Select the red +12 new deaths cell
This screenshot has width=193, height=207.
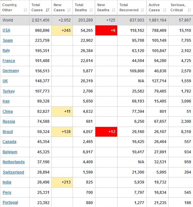tap(106, 132)
